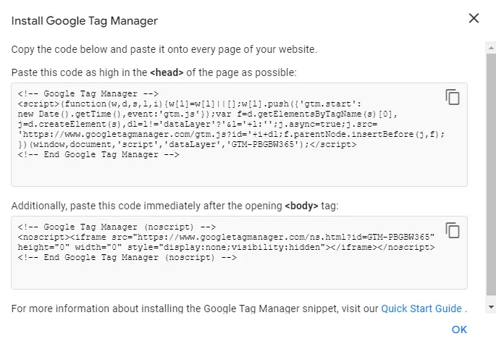Click the "Google Tag Manager (noscript)" opening comment
The image size is (496, 344).
(x=117, y=227)
